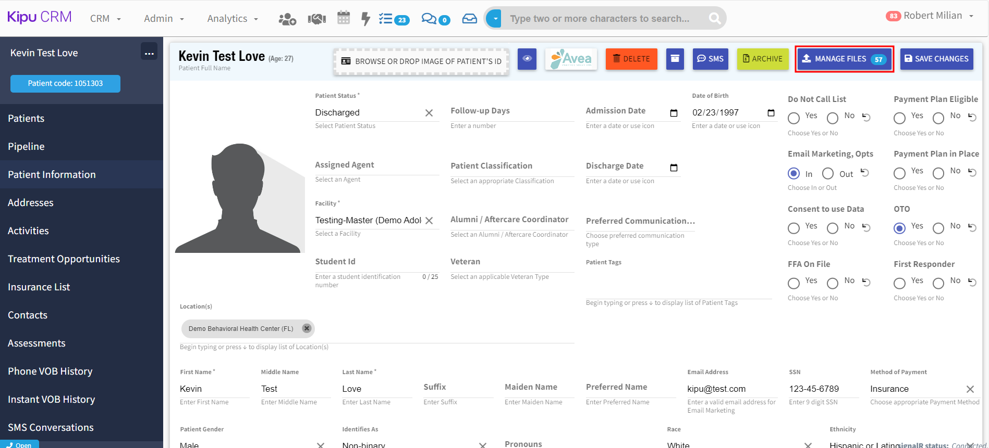Screen dimensions: 989x448
Task: Click the add patient group icon
Action: click(287, 19)
